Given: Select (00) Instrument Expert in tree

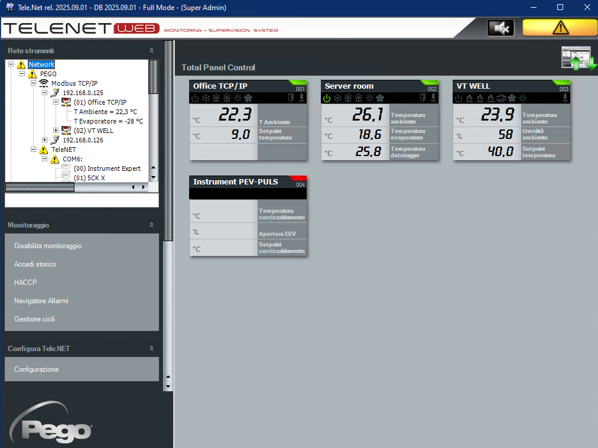Looking at the screenshot, I should [107, 168].
